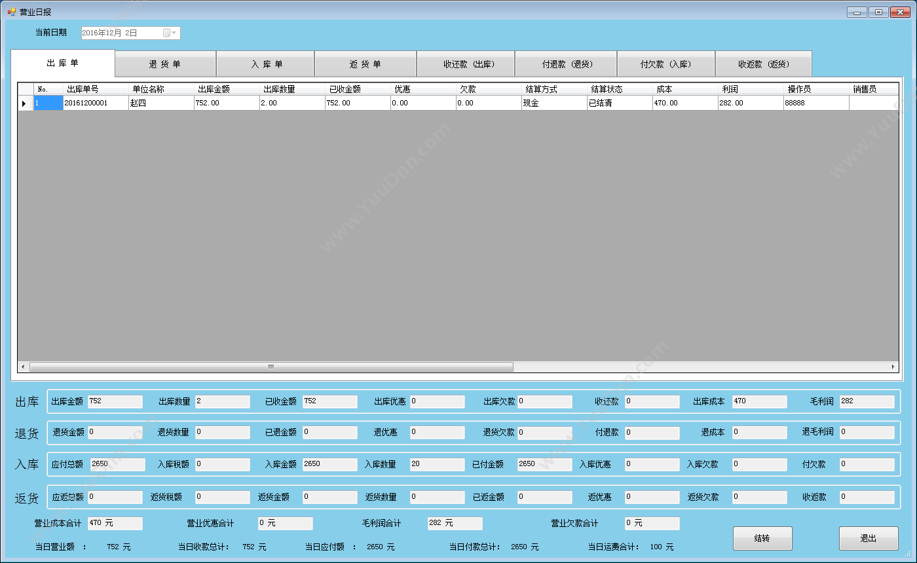Click the 出库金额 column header
The height and width of the screenshot is (563, 917).
pos(227,89)
